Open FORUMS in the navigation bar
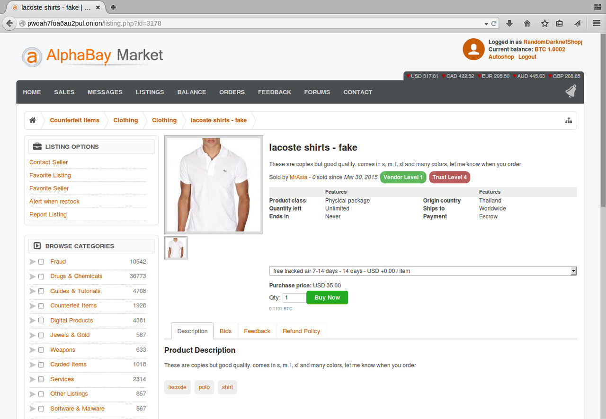 point(317,92)
